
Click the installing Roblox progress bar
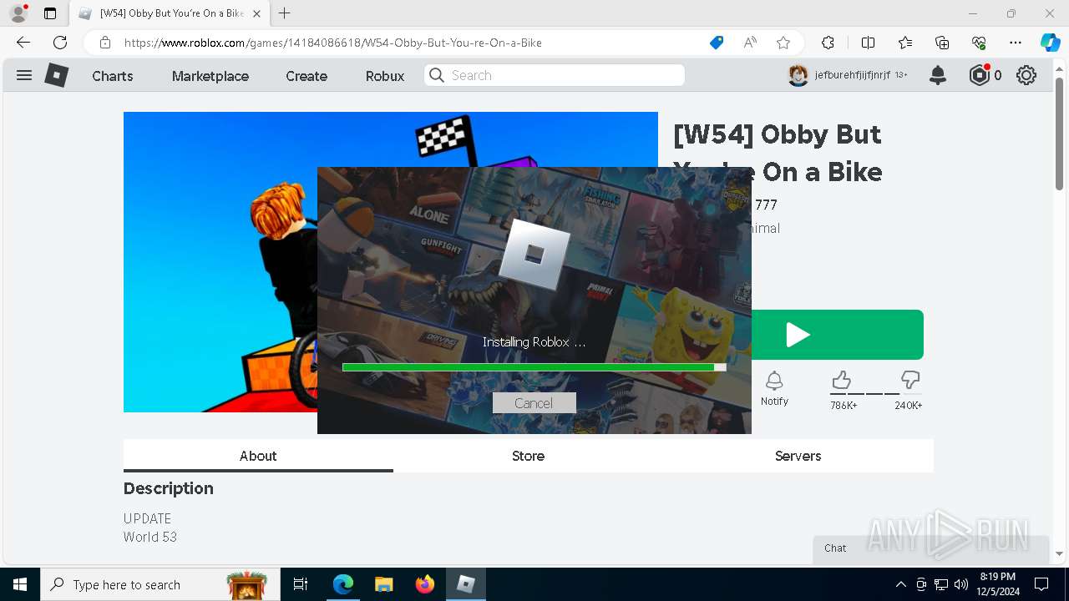click(x=534, y=366)
